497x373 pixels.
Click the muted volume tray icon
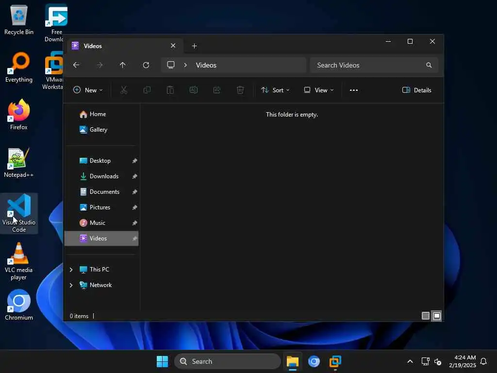[438, 361]
